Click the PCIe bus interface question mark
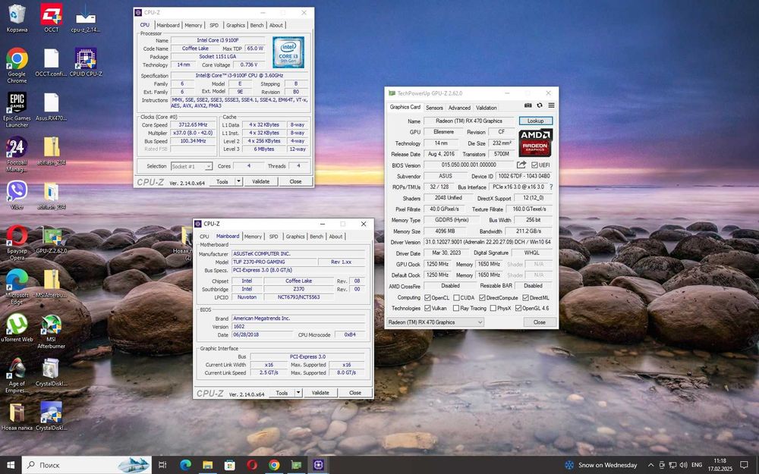Image resolution: width=759 pixels, height=474 pixels. tap(551, 187)
